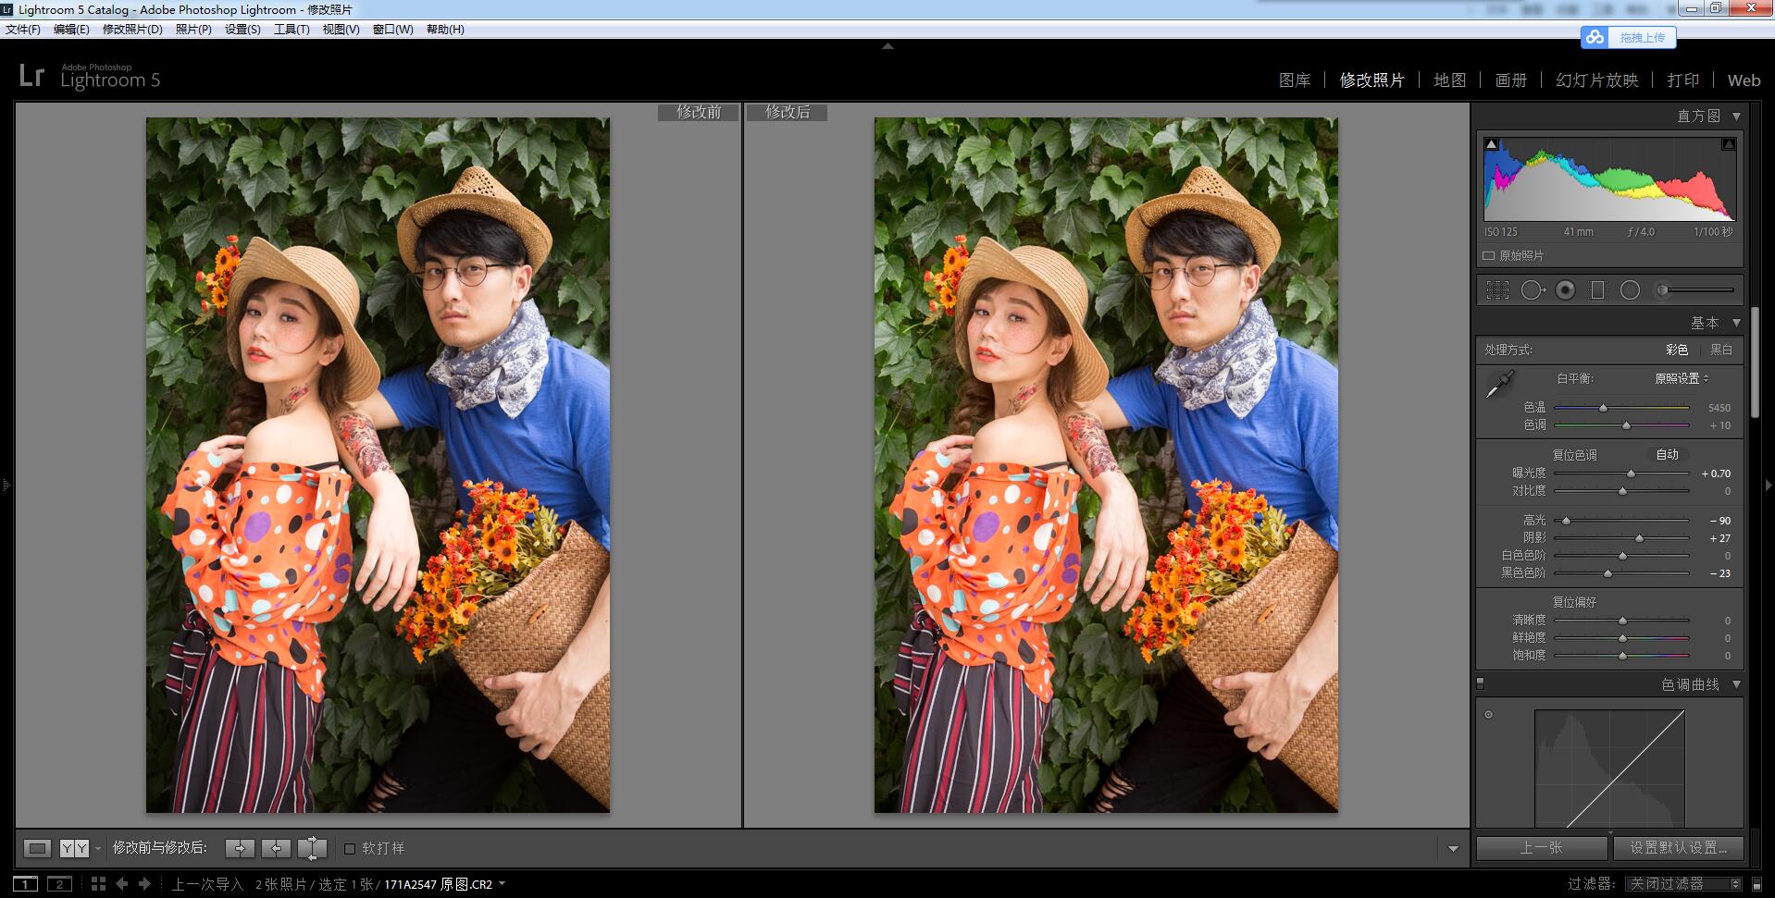Switch to loupe view mode
The height and width of the screenshot is (898, 1775).
[x=37, y=848]
